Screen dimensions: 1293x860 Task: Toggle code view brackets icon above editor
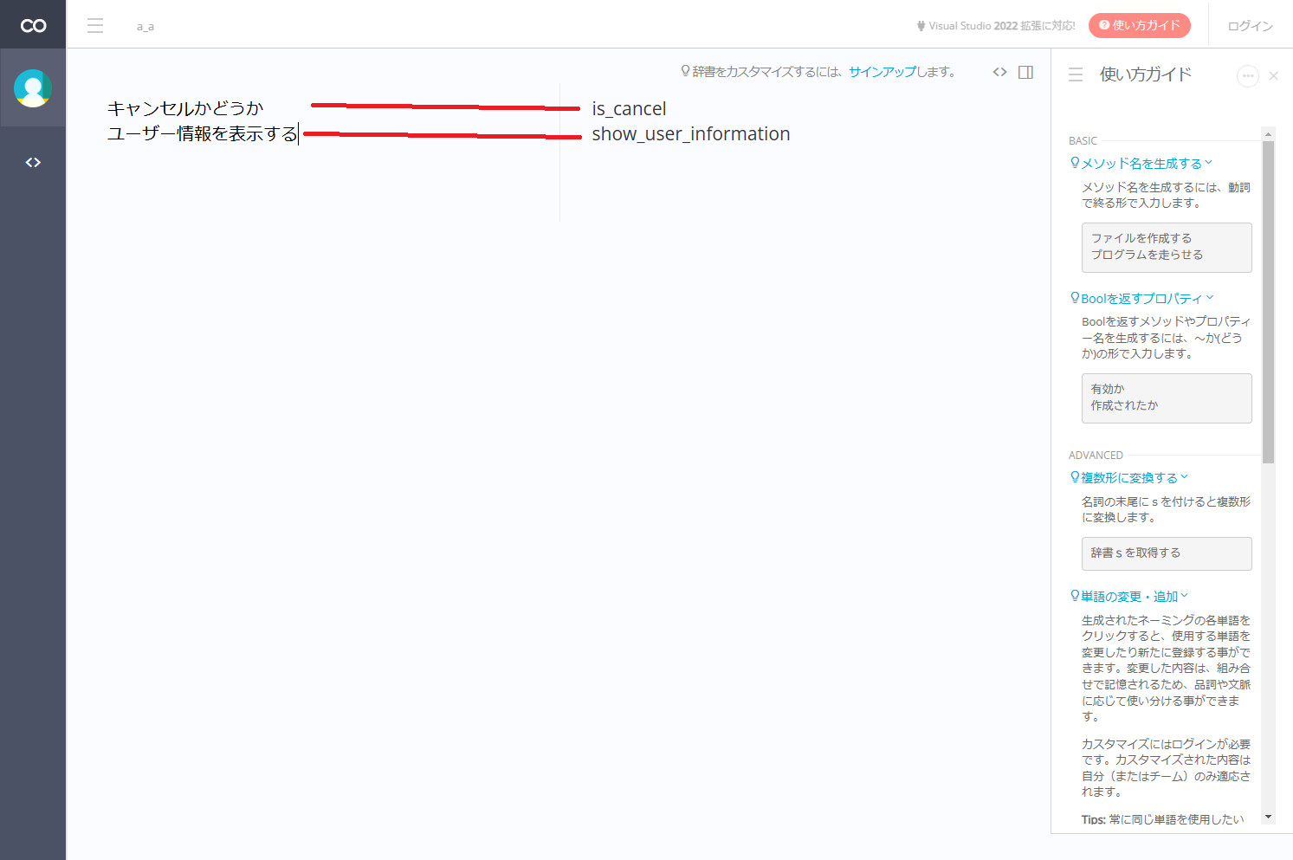(1000, 72)
